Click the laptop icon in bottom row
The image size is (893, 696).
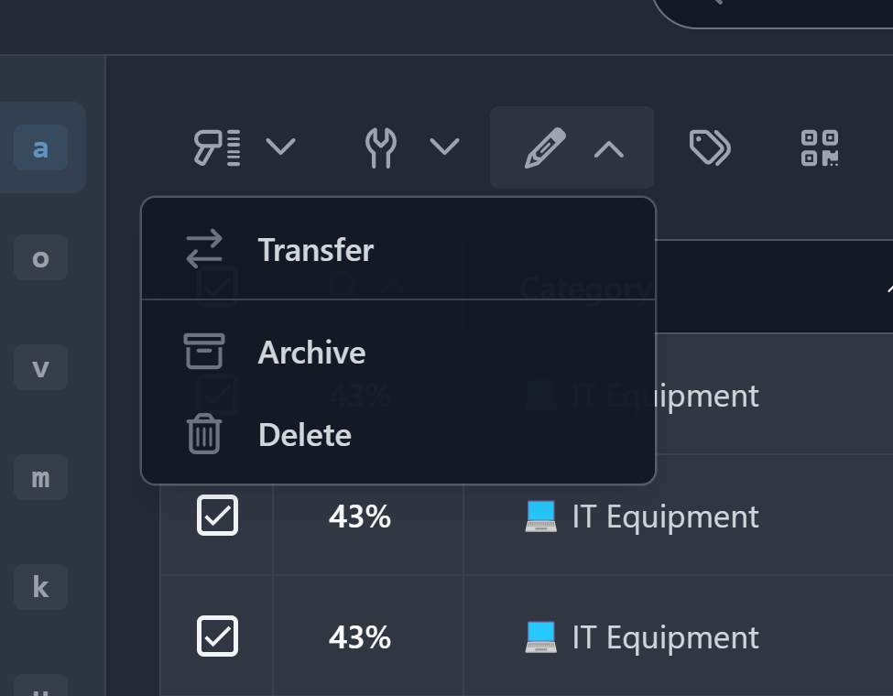pos(540,636)
